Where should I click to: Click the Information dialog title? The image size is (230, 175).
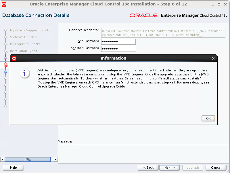(x=113, y=58)
